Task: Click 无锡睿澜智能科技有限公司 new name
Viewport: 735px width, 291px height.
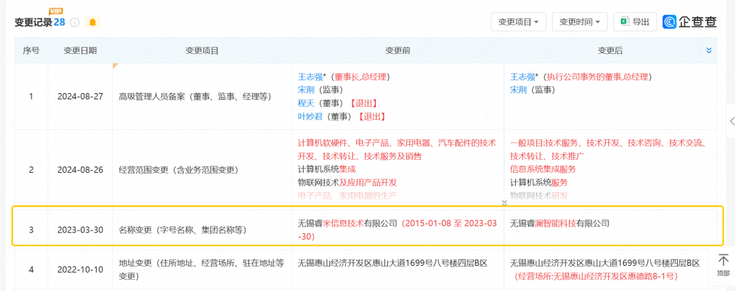Action: click(559, 224)
